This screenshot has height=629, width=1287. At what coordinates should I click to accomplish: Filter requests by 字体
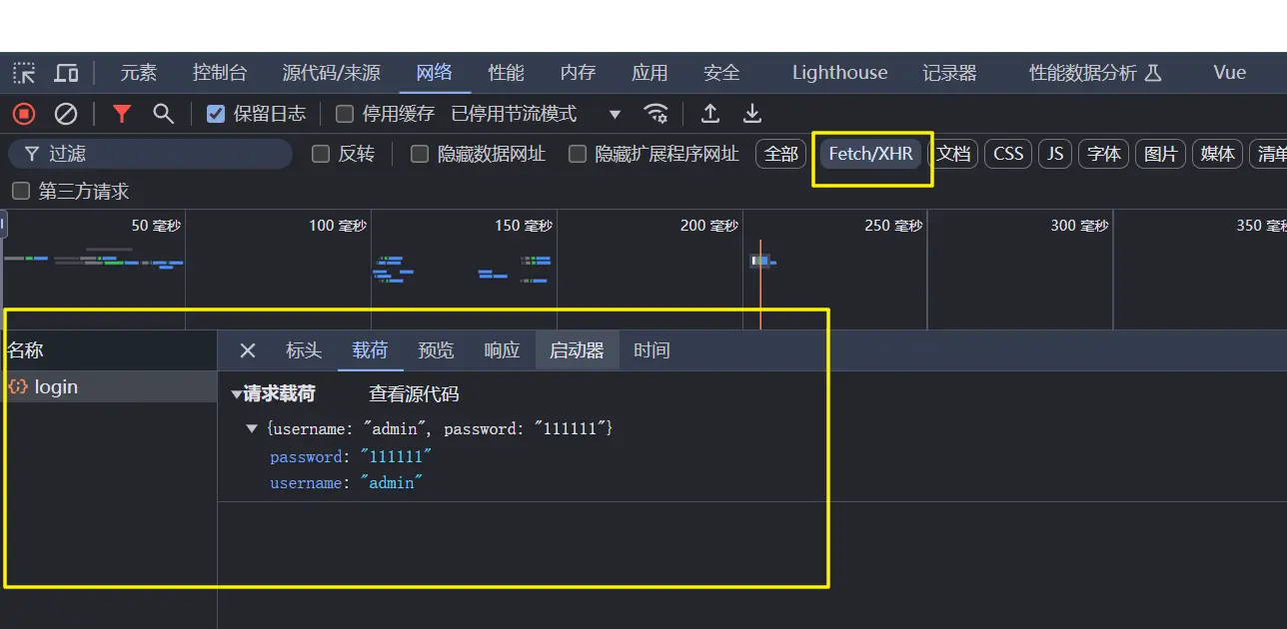tap(1104, 154)
